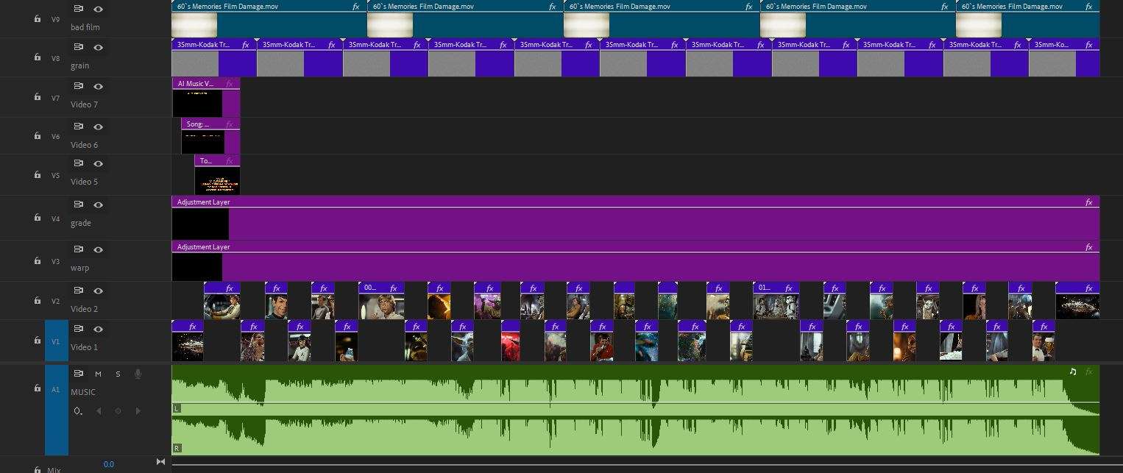Hide the grain track output
1123x473 pixels.
[99, 47]
